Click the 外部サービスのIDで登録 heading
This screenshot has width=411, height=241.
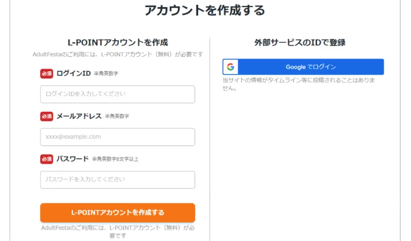(300, 42)
